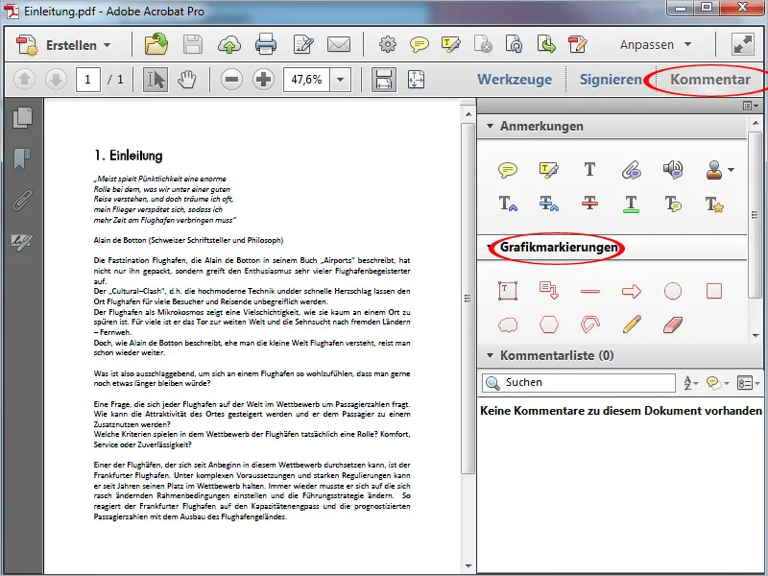The image size is (768, 576).
Task: Open the stamp tool dropdown arrow
Action: [731, 170]
